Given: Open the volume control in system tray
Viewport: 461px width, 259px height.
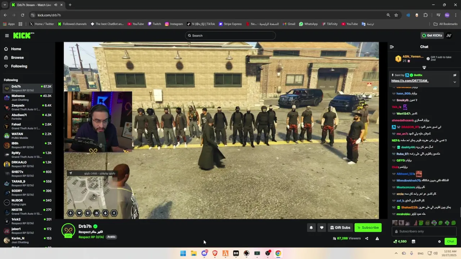Looking at the screenshot, I should pos(435,253).
